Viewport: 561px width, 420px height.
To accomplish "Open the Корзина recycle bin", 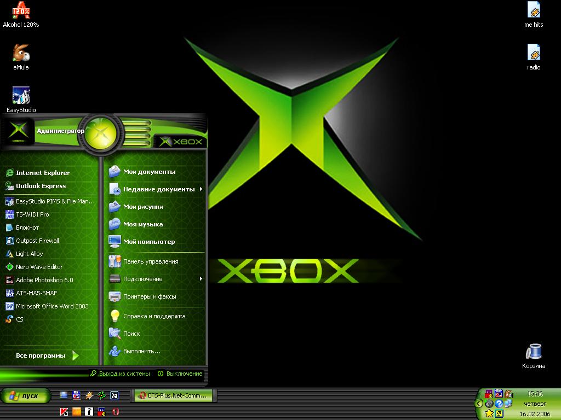I will 534,352.
